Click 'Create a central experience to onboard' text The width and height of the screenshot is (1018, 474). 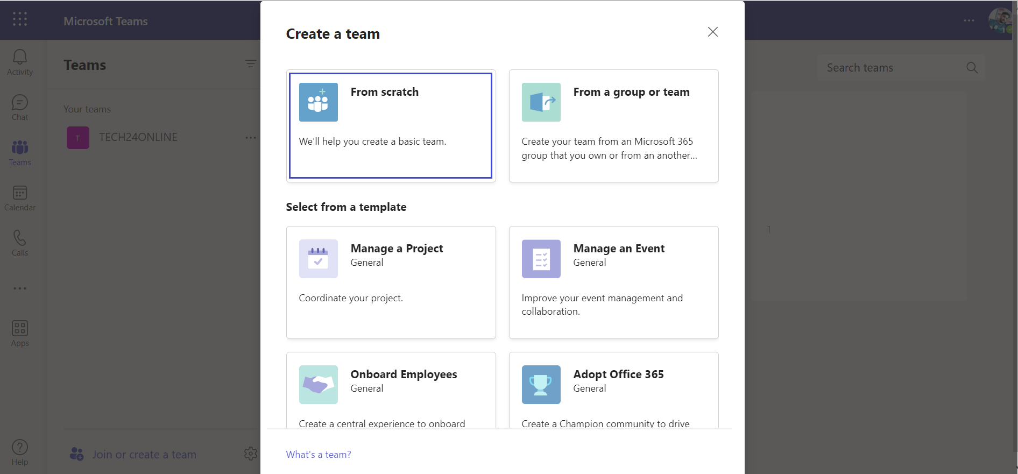tap(382, 423)
